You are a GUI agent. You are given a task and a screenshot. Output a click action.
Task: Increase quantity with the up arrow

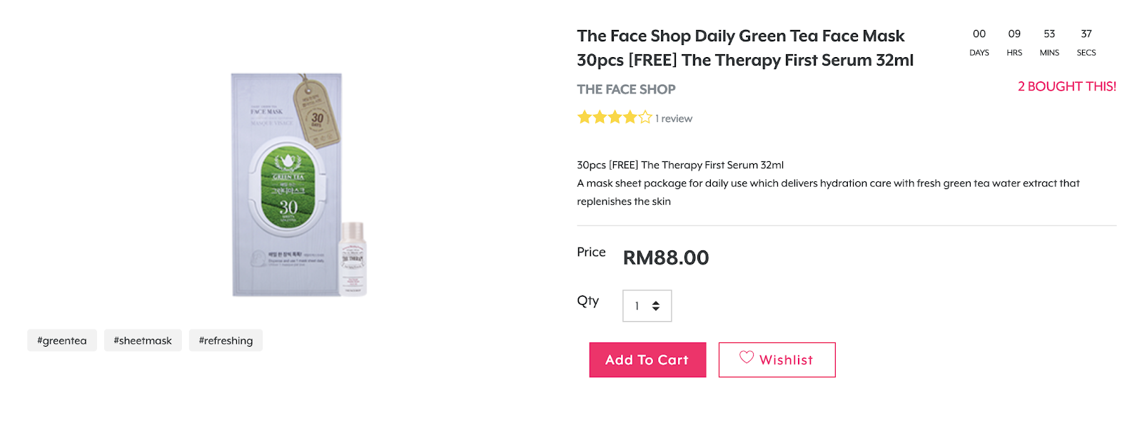656,302
